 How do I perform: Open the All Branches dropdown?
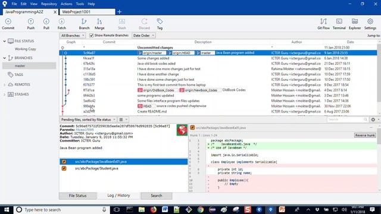coord(73,36)
